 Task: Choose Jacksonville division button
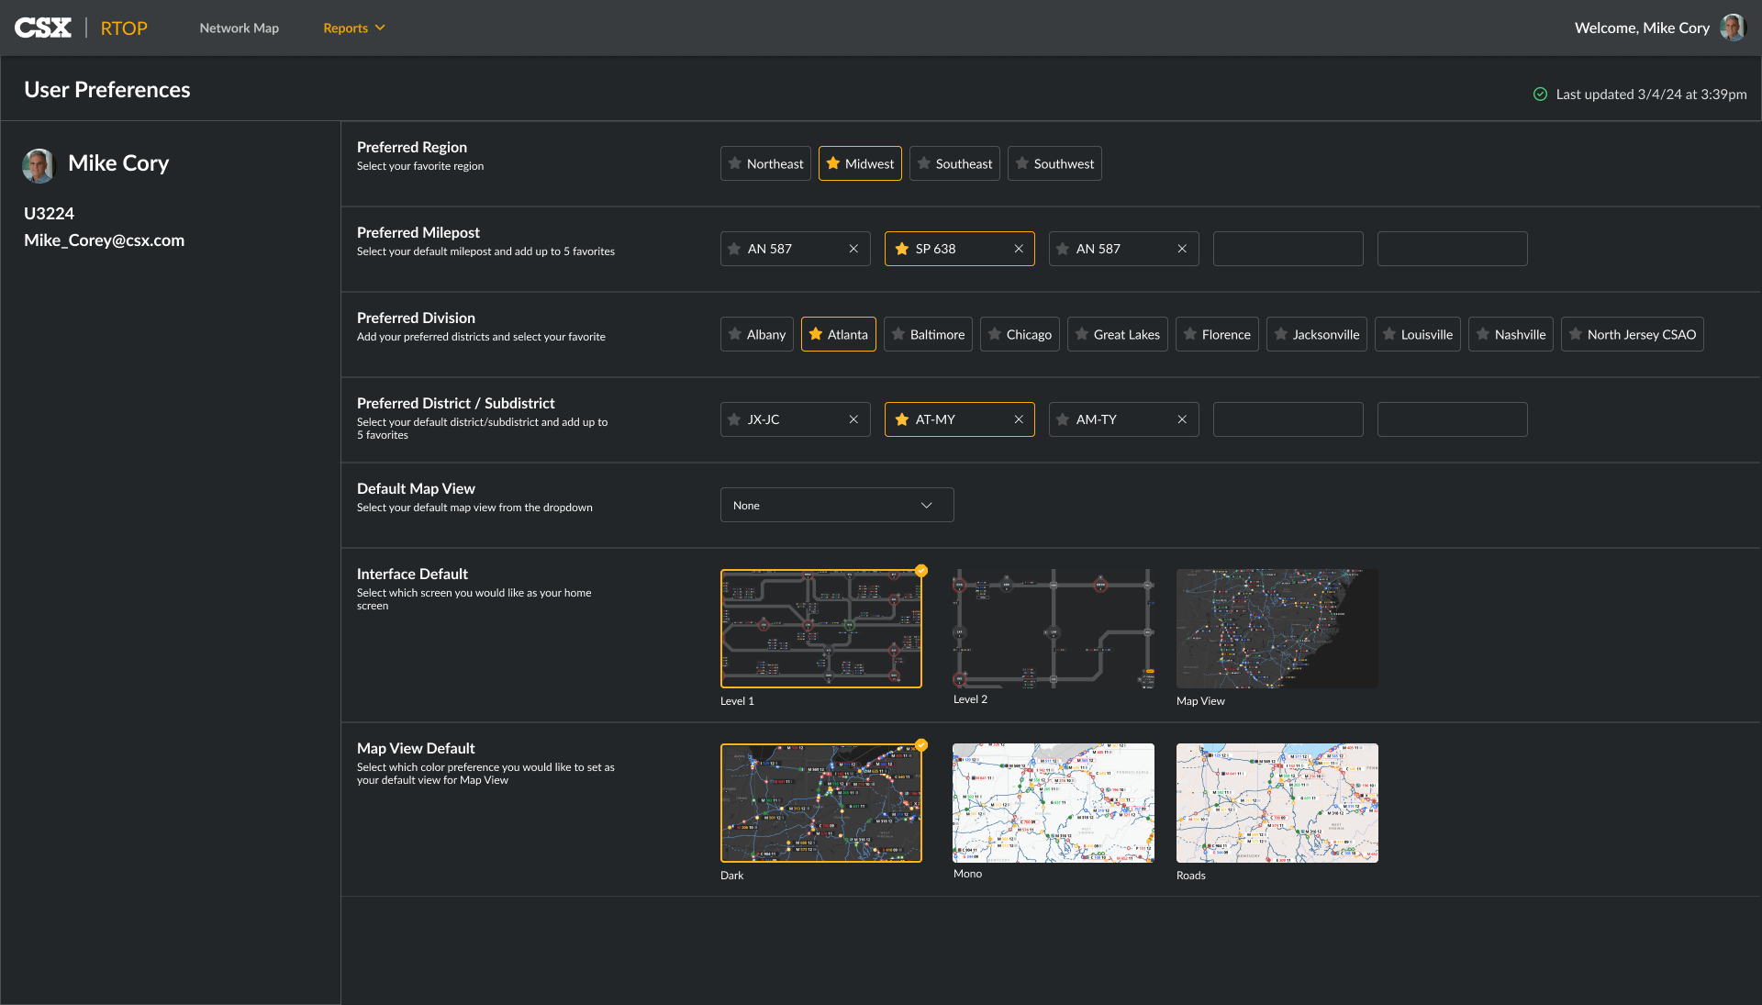coord(1316,334)
